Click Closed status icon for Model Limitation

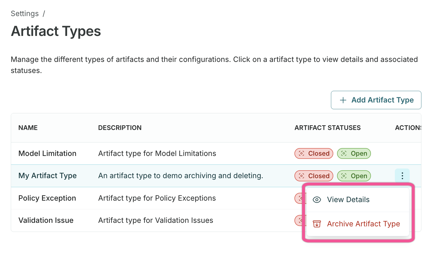pos(302,154)
